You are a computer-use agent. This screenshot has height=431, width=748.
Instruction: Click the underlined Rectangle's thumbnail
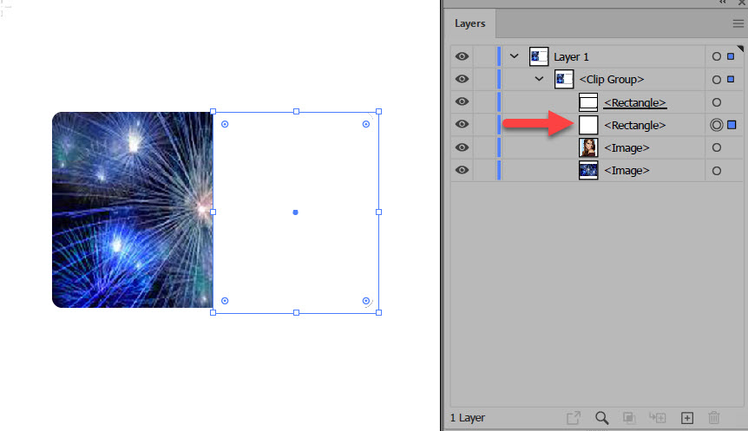tap(588, 102)
